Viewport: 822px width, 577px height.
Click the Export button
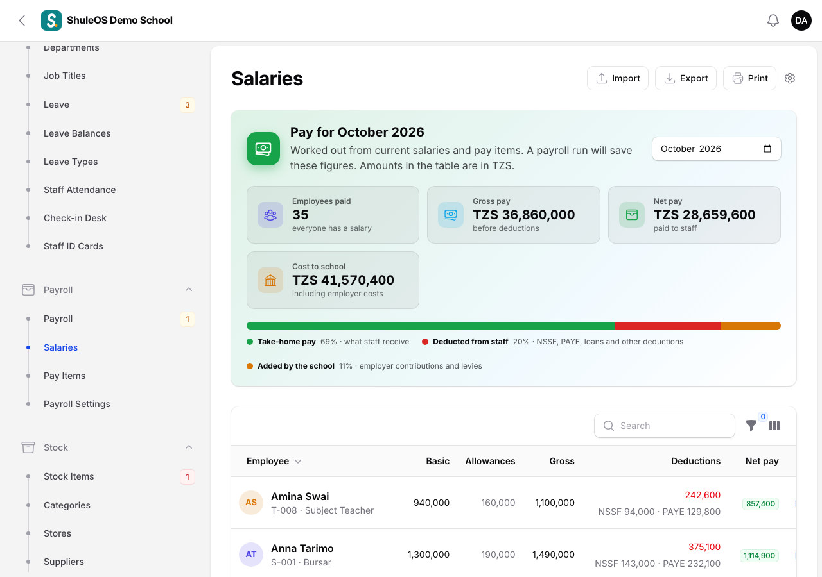click(x=686, y=78)
